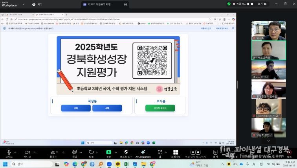This screenshot has width=297, height=168.
Task: Launch the AI Companion sparkle icon
Action: [143, 152]
